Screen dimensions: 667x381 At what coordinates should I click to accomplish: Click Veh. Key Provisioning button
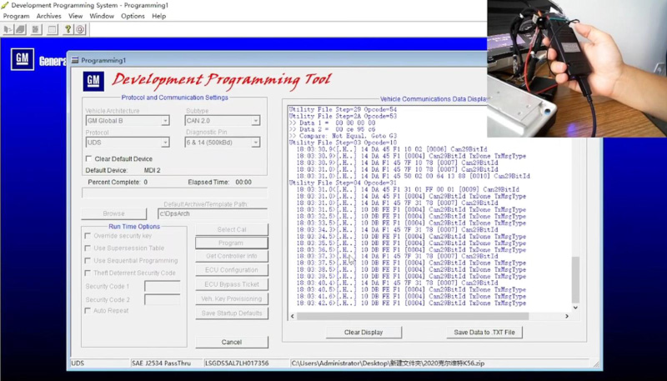pos(232,299)
